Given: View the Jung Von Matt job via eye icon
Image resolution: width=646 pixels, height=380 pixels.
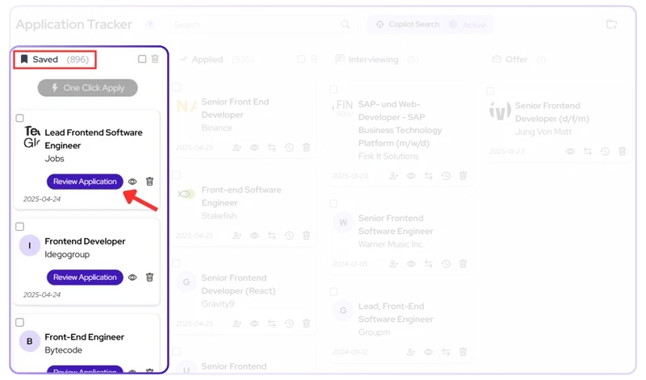Looking at the screenshot, I should tap(570, 152).
